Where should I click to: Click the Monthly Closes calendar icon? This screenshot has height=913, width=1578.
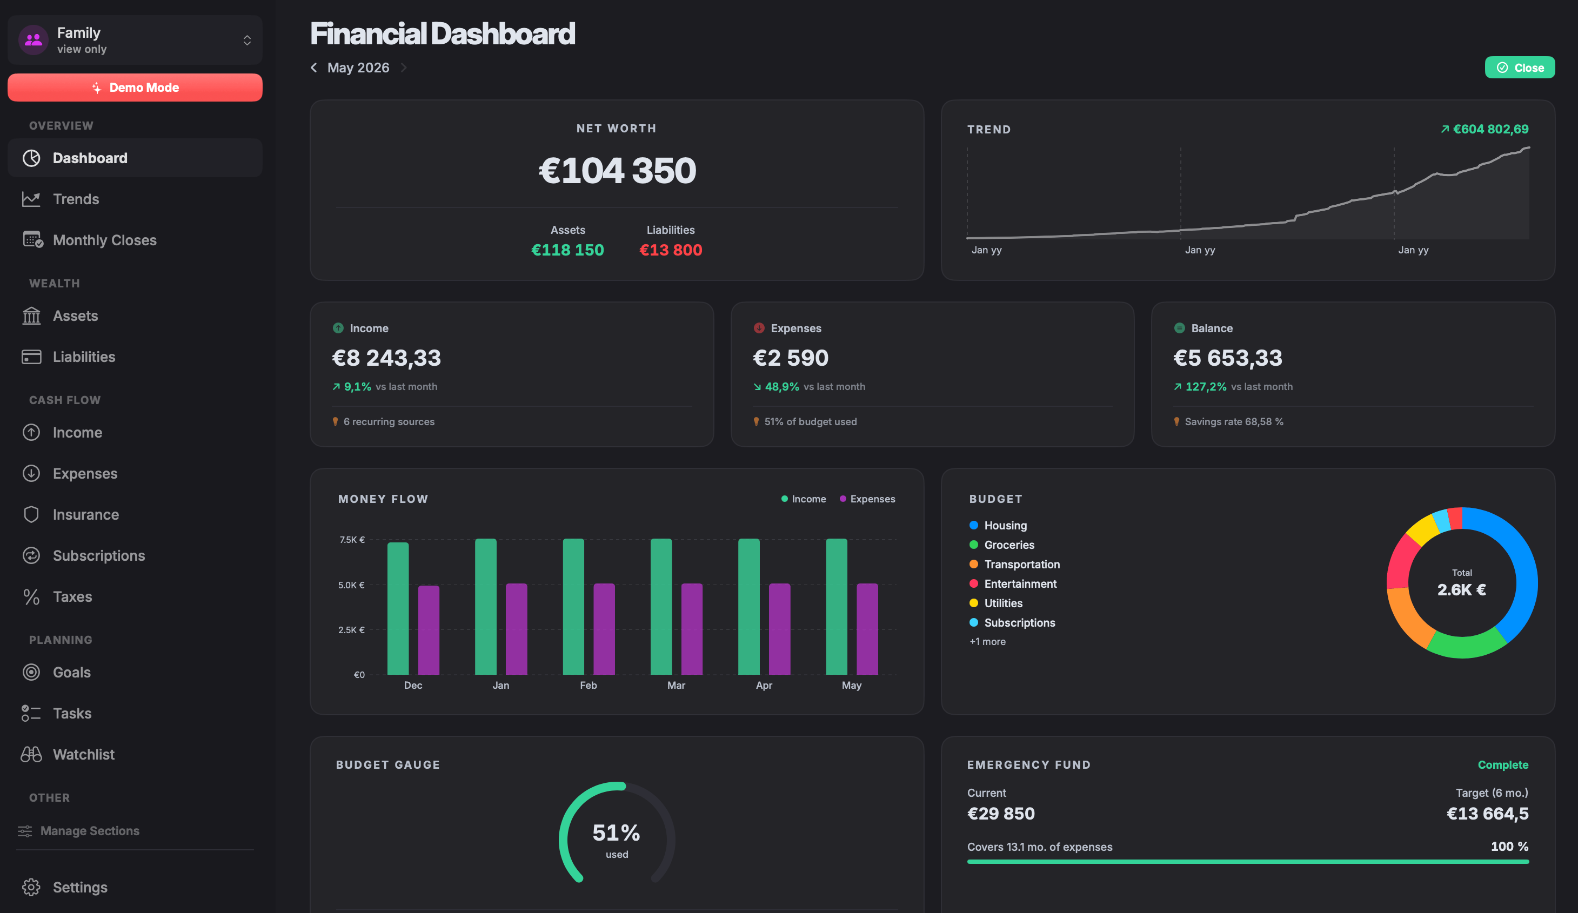tap(32, 240)
